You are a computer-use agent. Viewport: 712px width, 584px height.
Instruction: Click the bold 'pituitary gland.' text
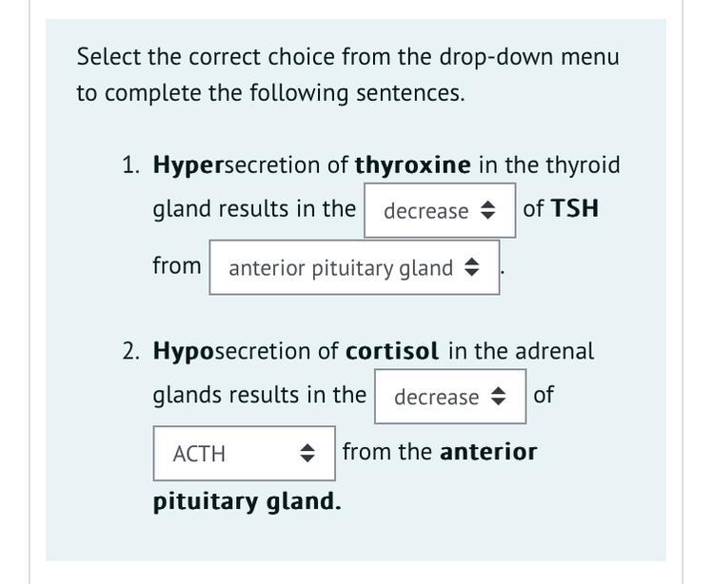[x=247, y=501]
